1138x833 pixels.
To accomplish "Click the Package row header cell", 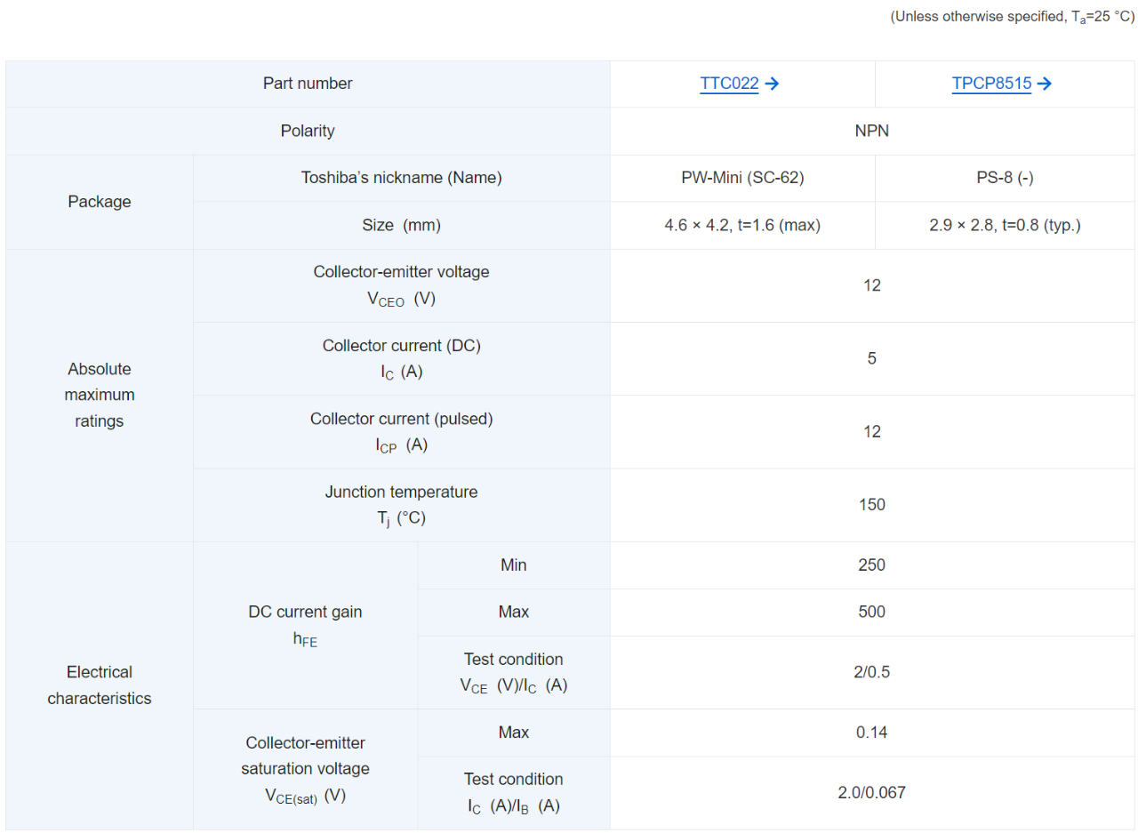I will click(100, 202).
